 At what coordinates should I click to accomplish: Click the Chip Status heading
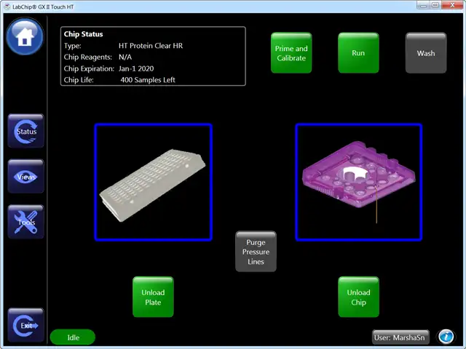click(x=83, y=34)
